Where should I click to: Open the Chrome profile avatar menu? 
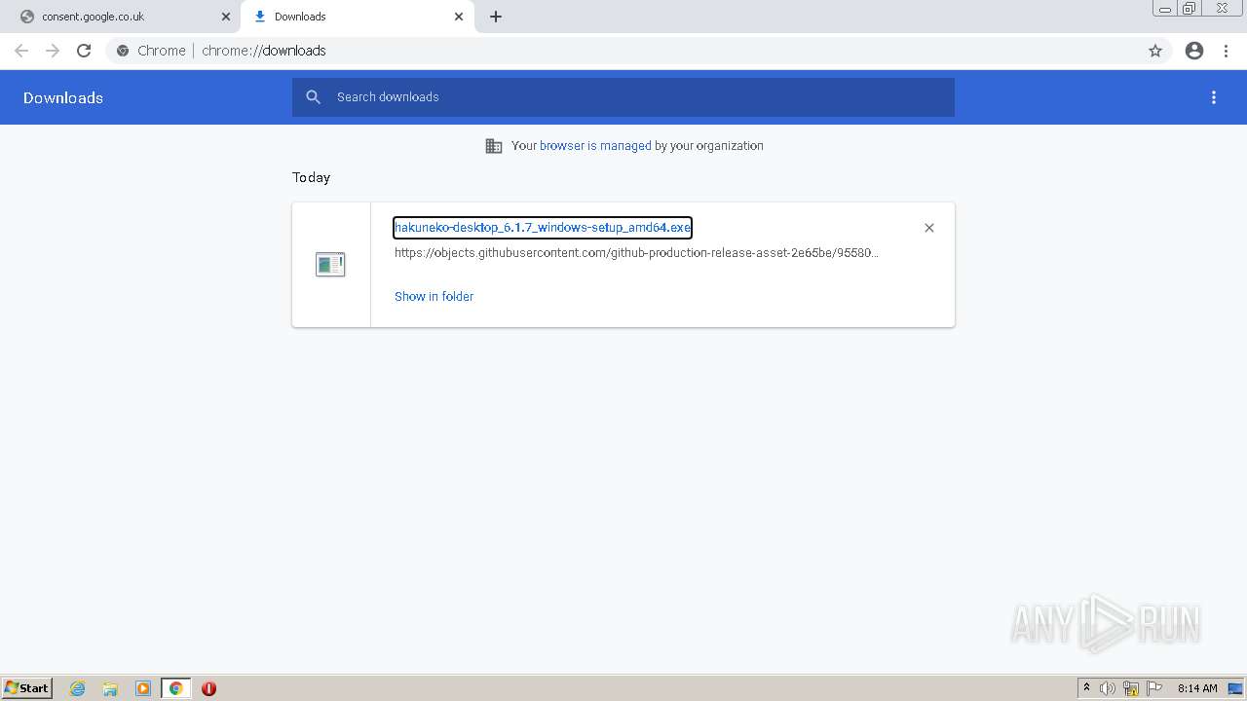[x=1194, y=51]
